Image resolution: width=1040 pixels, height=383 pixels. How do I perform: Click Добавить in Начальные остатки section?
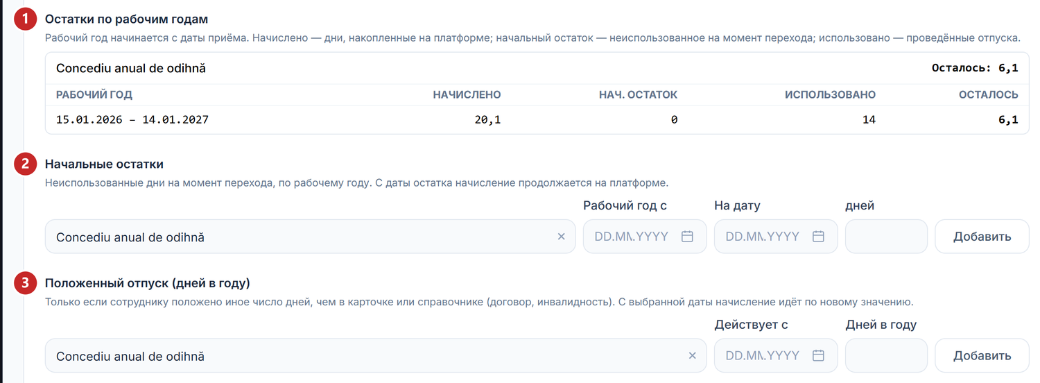[982, 237]
